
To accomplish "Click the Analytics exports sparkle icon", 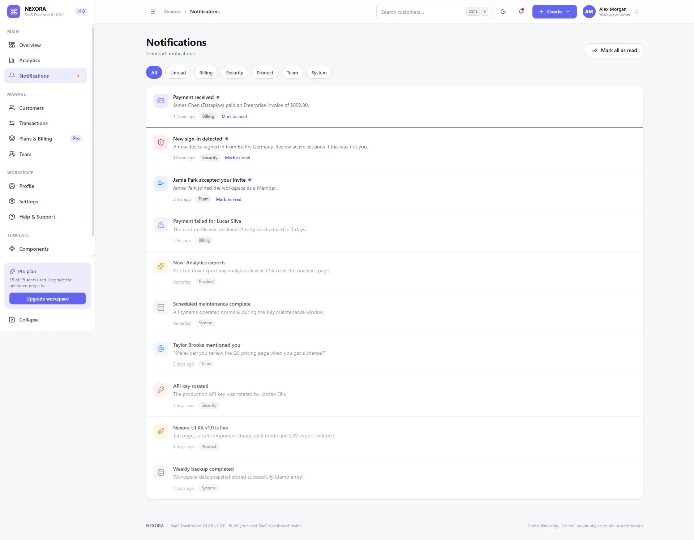I will click(x=161, y=266).
